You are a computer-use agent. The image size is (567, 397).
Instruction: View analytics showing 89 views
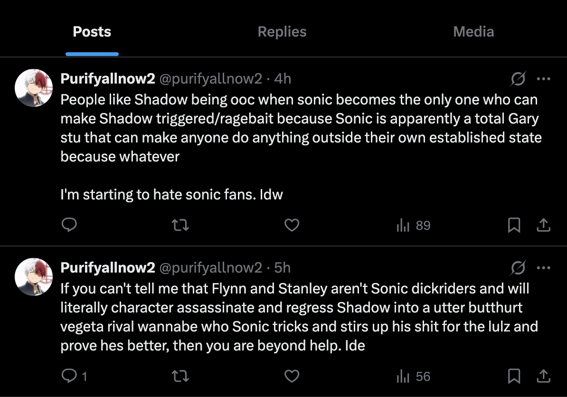tap(413, 226)
